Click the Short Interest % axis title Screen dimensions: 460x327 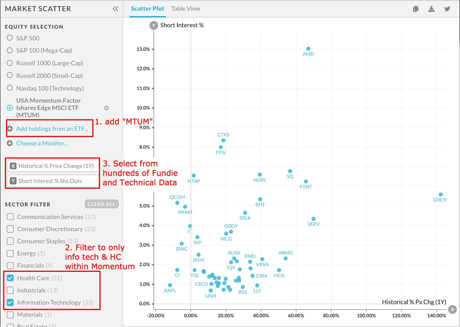point(182,25)
